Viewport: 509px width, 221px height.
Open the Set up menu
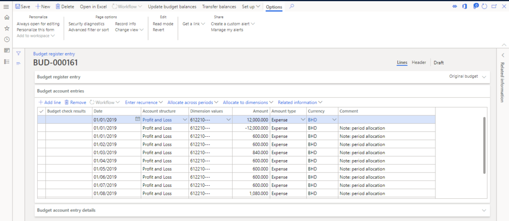251,6
